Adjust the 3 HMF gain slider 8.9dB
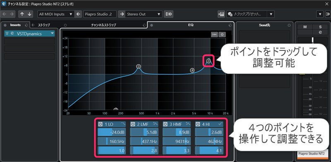Viewport: 331px width, 162px height. click(177, 133)
